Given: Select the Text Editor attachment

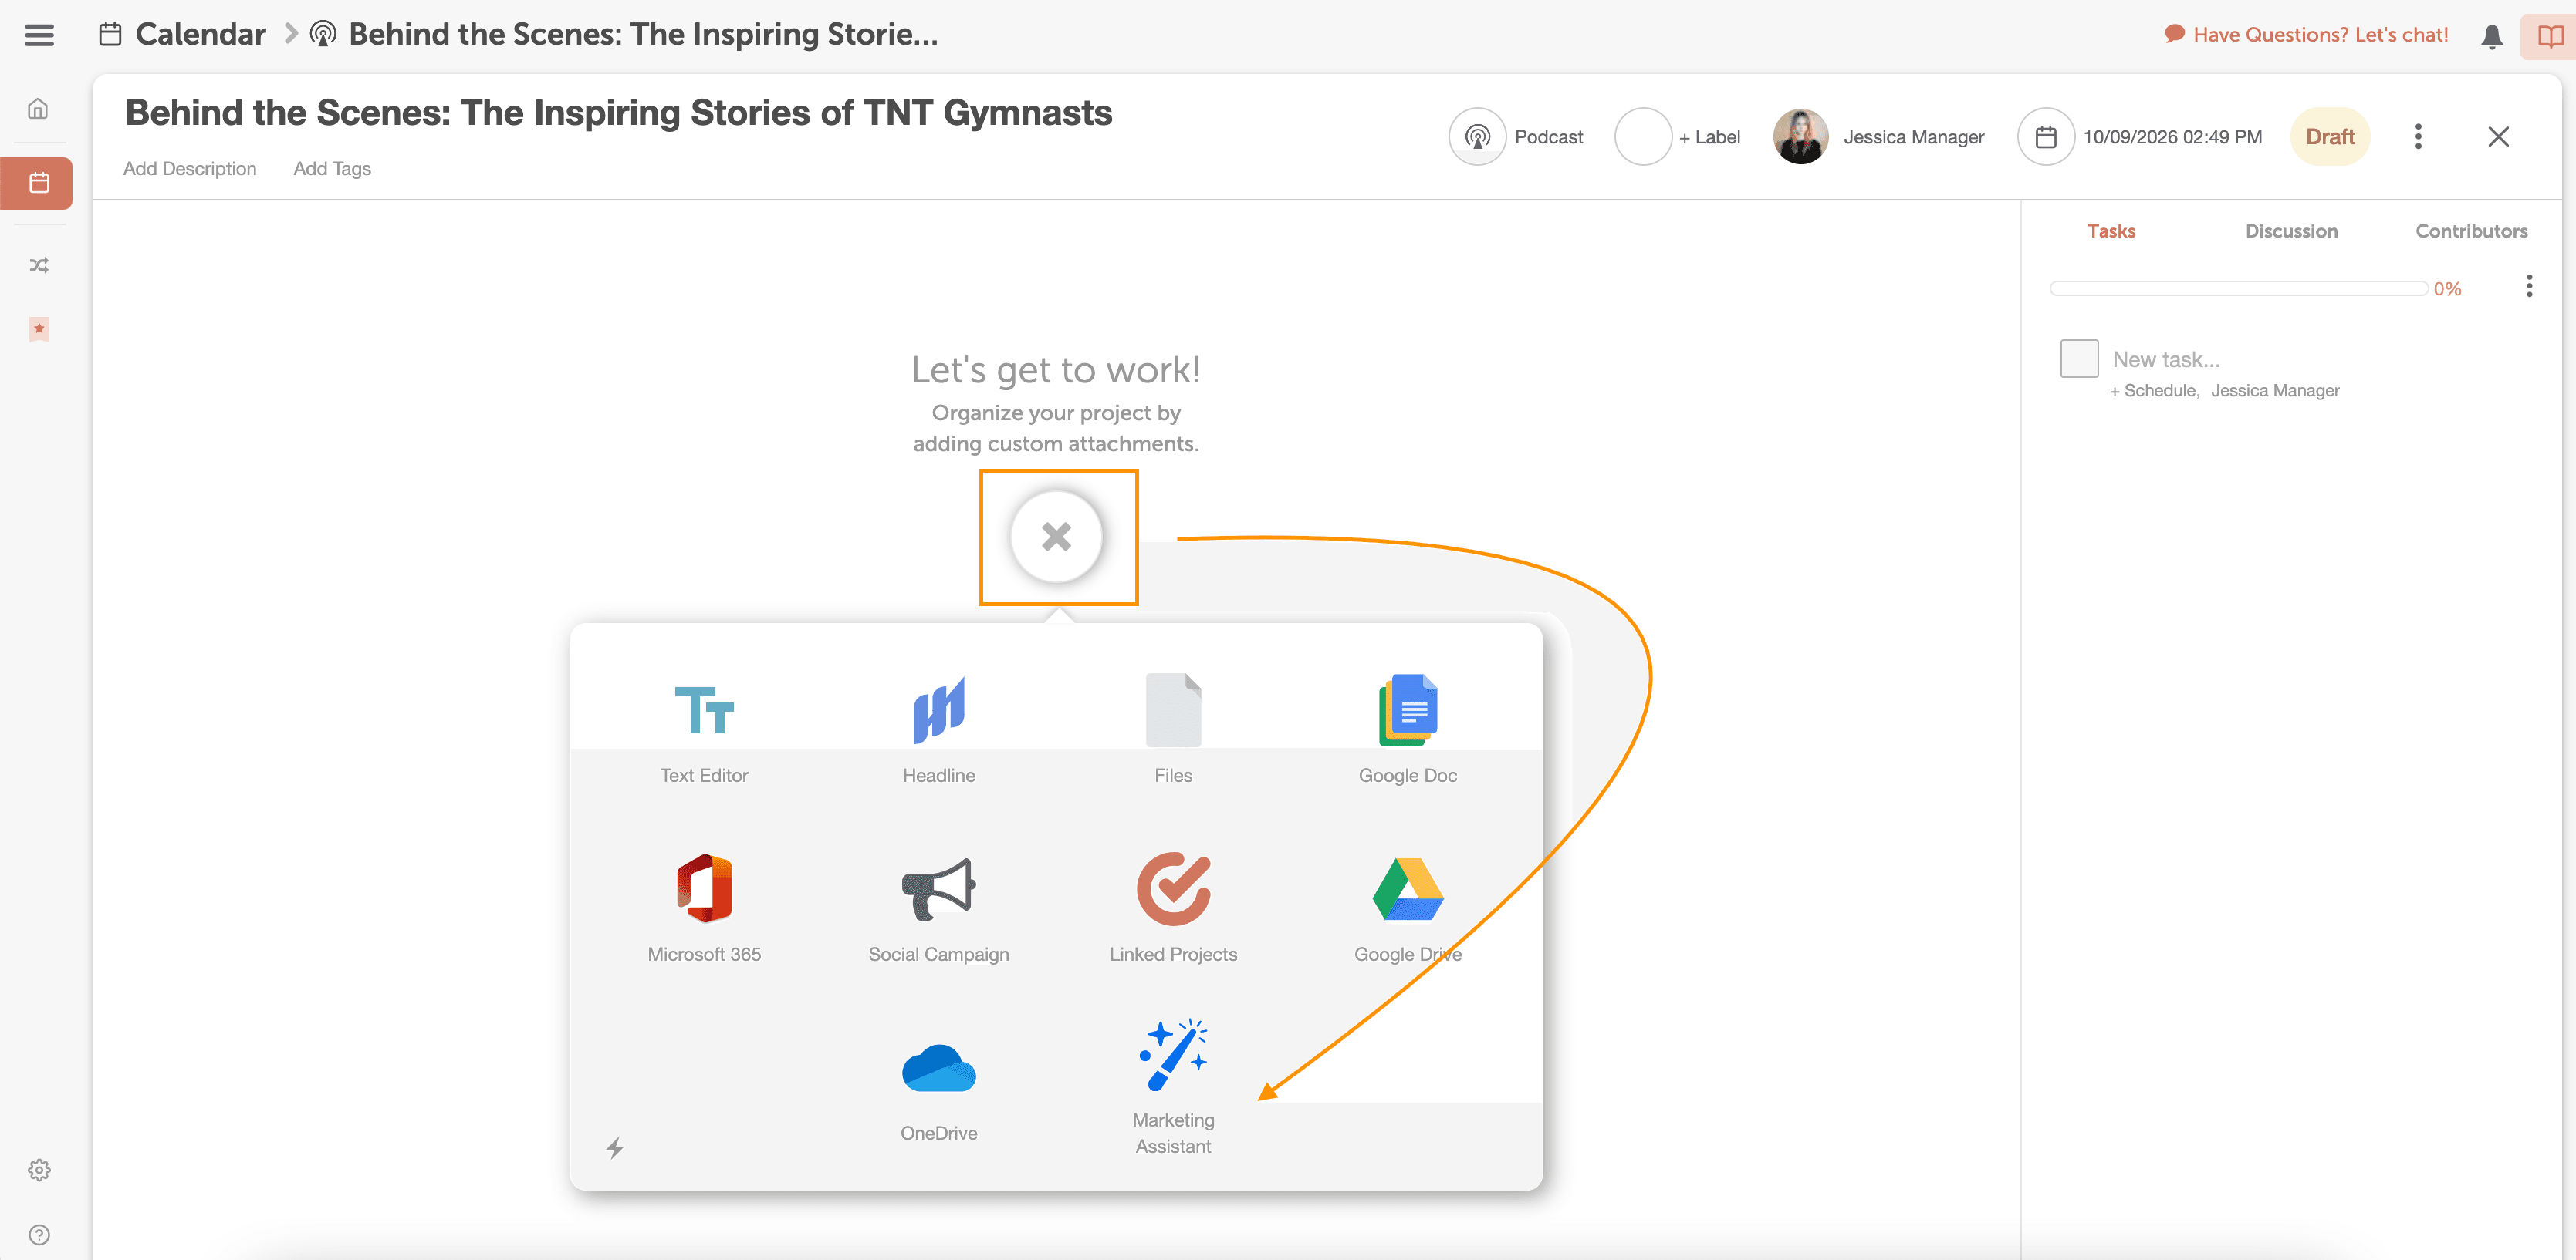Looking at the screenshot, I should tap(704, 712).
